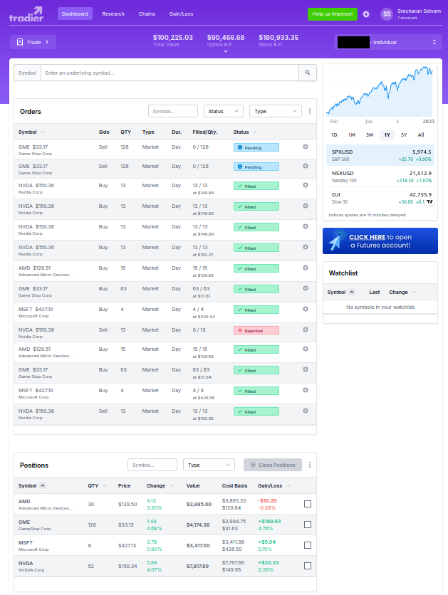Open gear for first pending GME order
The width and height of the screenshot is (448, 595).
306,147
